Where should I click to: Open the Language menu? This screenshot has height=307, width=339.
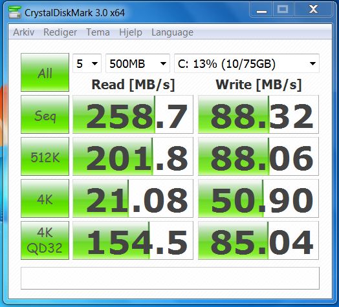tap(172, 32)
